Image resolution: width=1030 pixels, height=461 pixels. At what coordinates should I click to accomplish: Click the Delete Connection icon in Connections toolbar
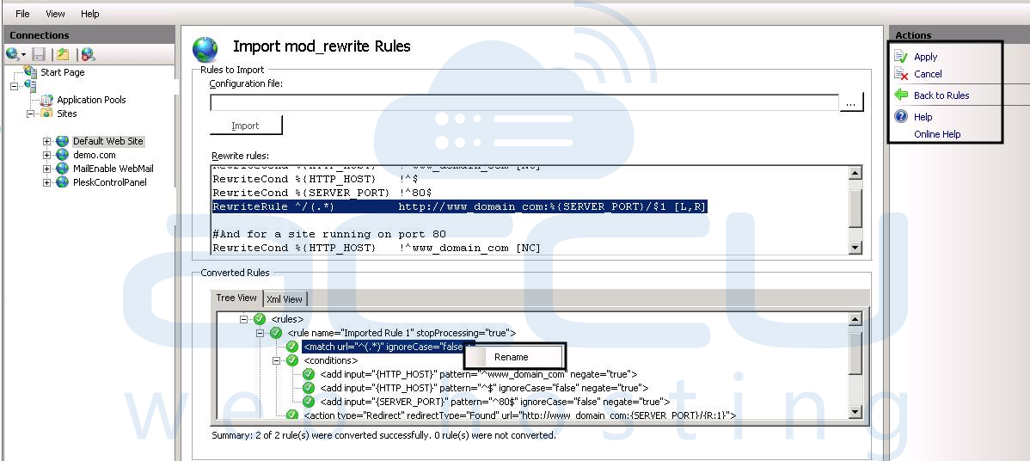pyautogui.click(x=88, y=54)
